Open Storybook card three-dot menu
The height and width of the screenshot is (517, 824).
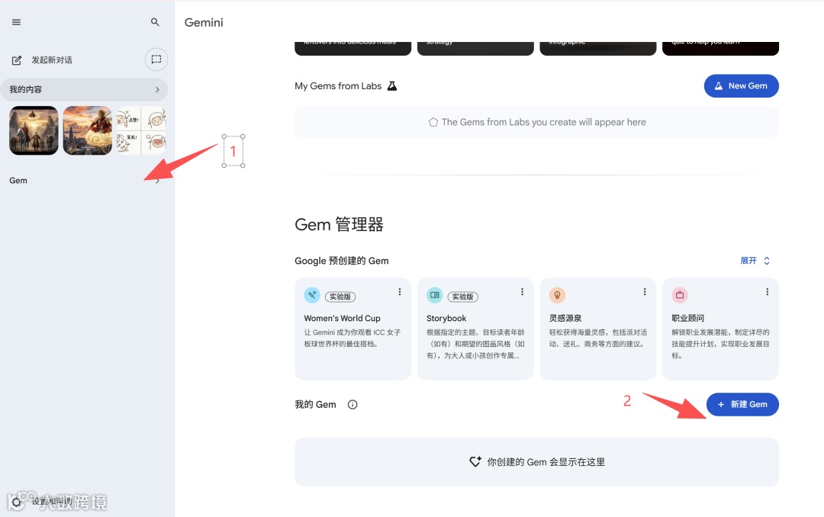(522, 291)
